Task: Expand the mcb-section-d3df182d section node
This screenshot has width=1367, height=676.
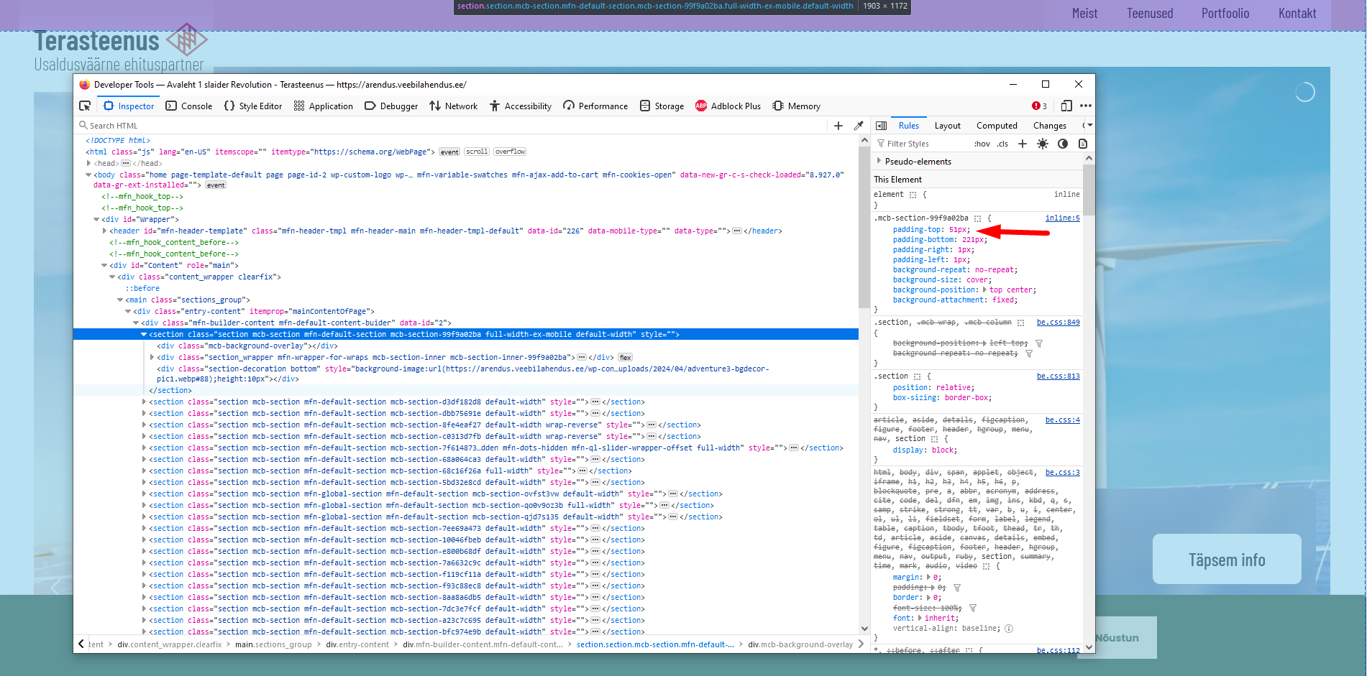Action: click(144, 402)
